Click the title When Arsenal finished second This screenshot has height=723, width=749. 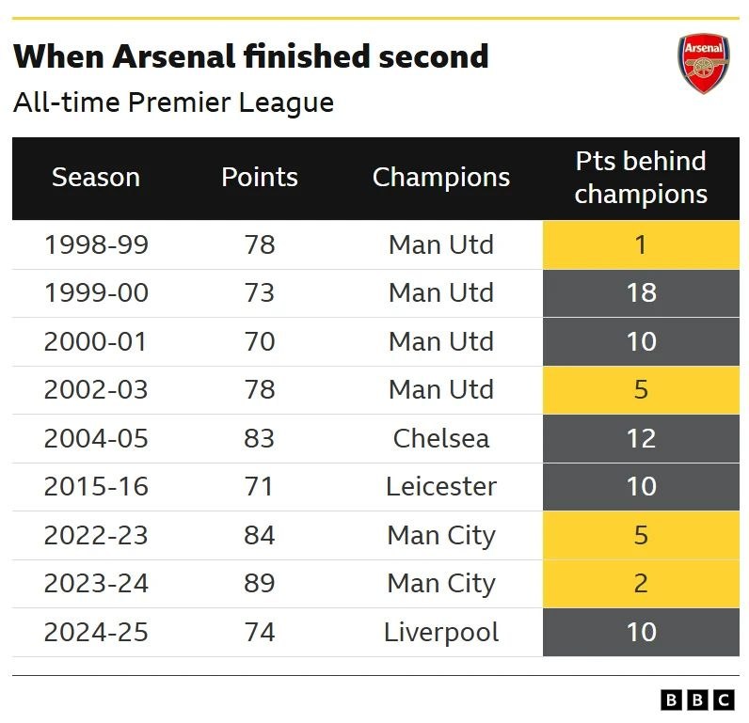[x=251, y=56]
